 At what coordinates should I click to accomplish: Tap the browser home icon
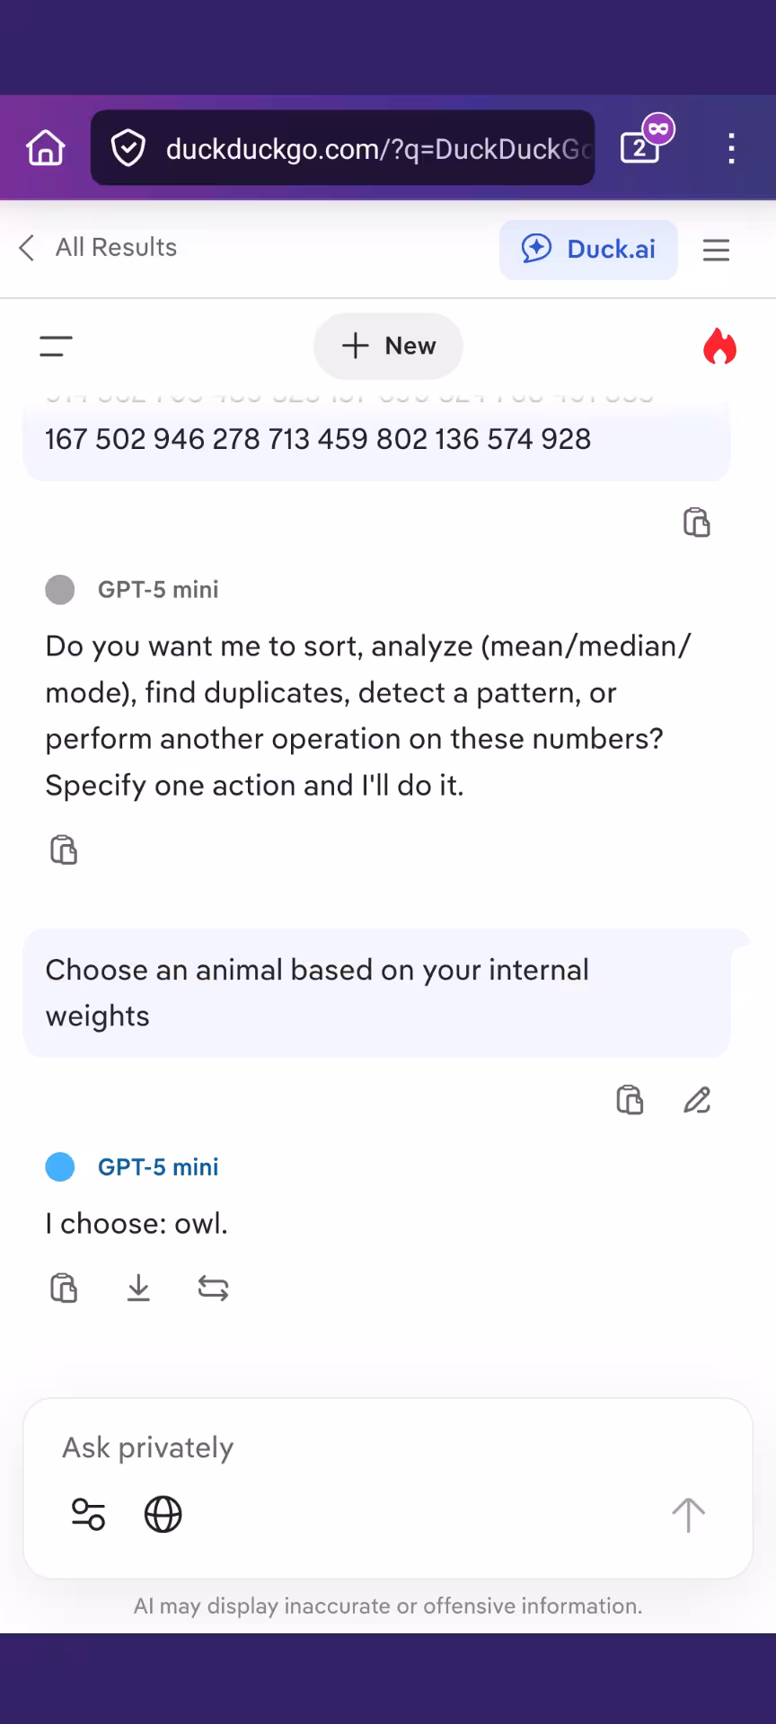[46, 148]
